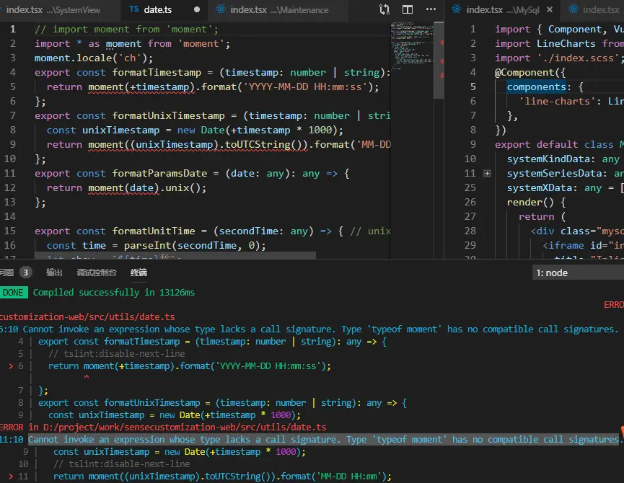Screen dimensions: 624x483
Task: Click the 5:10 error message line
Action: pyautogui.click(x=309, y=329)
